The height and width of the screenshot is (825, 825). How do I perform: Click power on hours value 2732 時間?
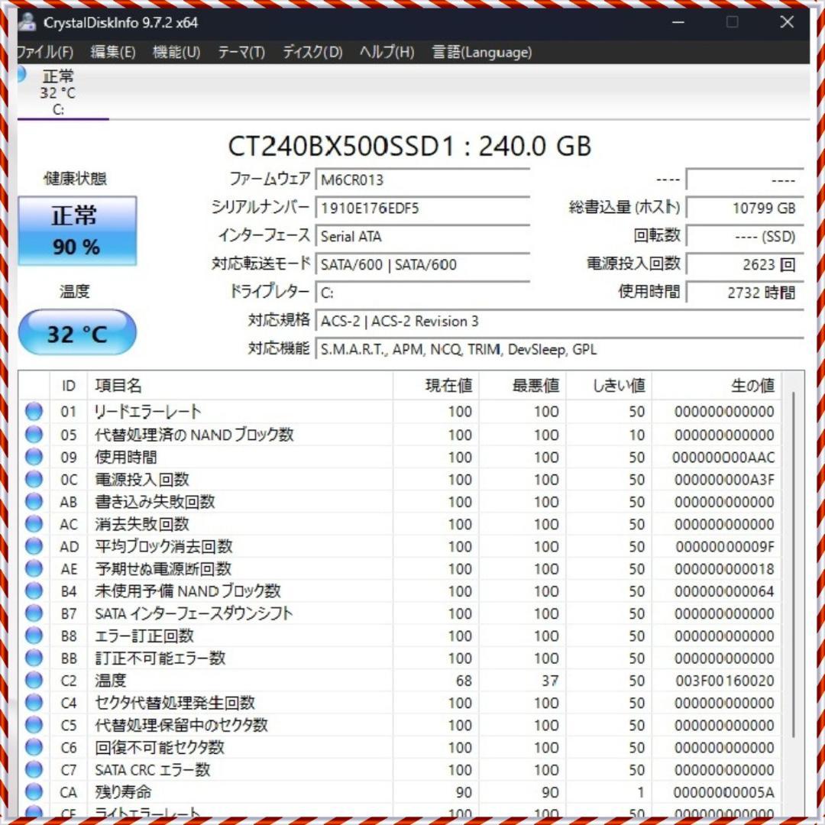745,293
